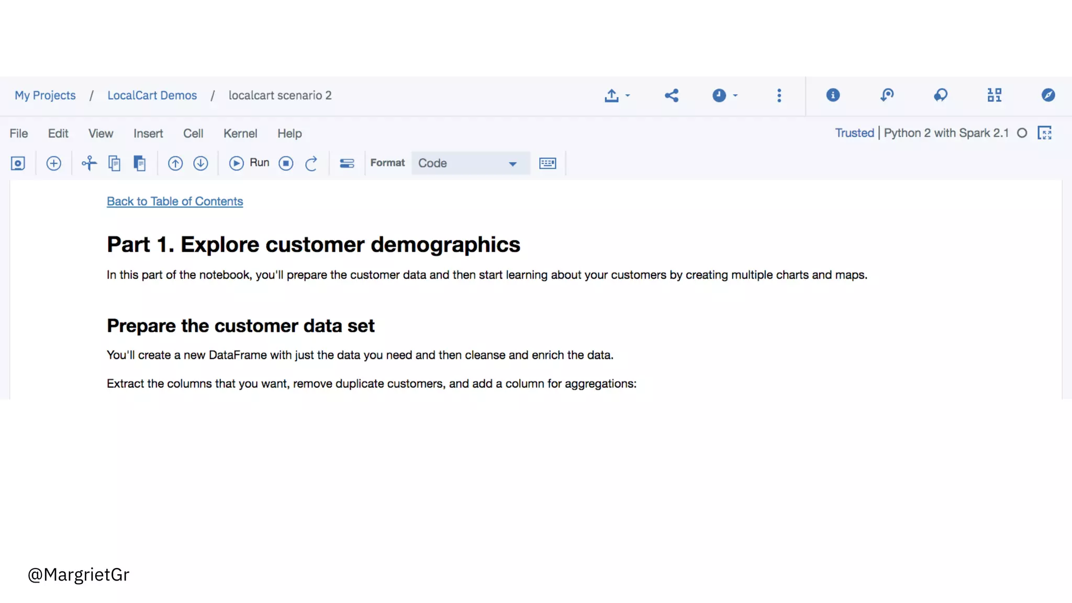Paste cell below using paste icon
Viewport: 1072px width, 603px height.
coord(139,163)
